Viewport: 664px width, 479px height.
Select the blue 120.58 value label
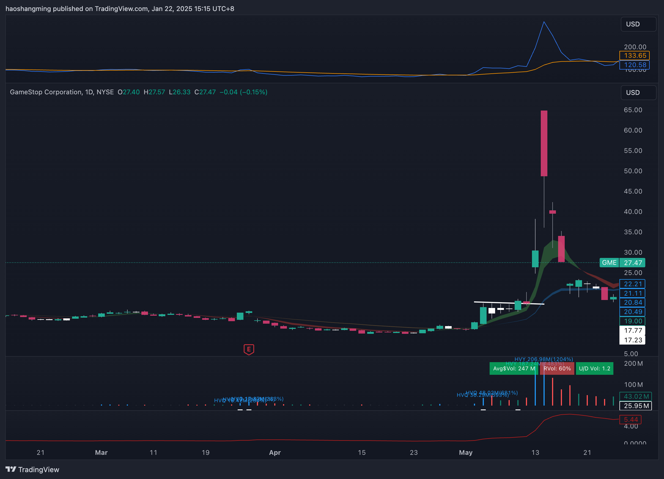(x=634, y=65)
